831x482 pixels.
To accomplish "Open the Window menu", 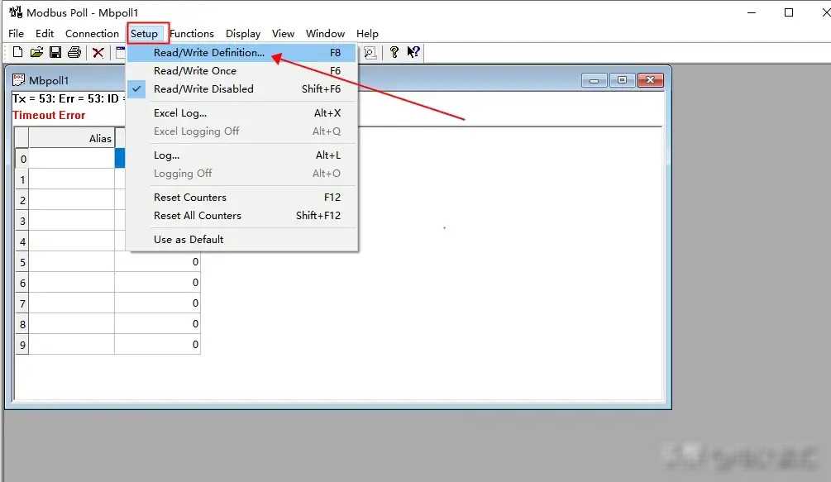I will point(325,33).
